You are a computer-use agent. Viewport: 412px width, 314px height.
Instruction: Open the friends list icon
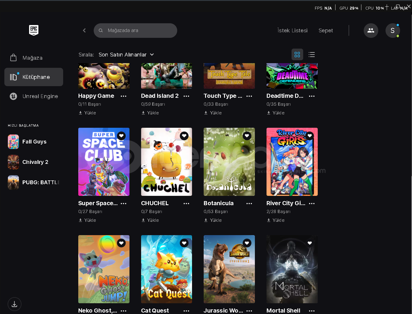pos(371,30)
